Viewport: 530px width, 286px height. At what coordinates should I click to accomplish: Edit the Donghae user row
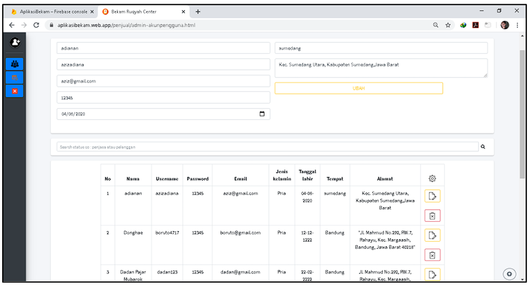point(432,235)
